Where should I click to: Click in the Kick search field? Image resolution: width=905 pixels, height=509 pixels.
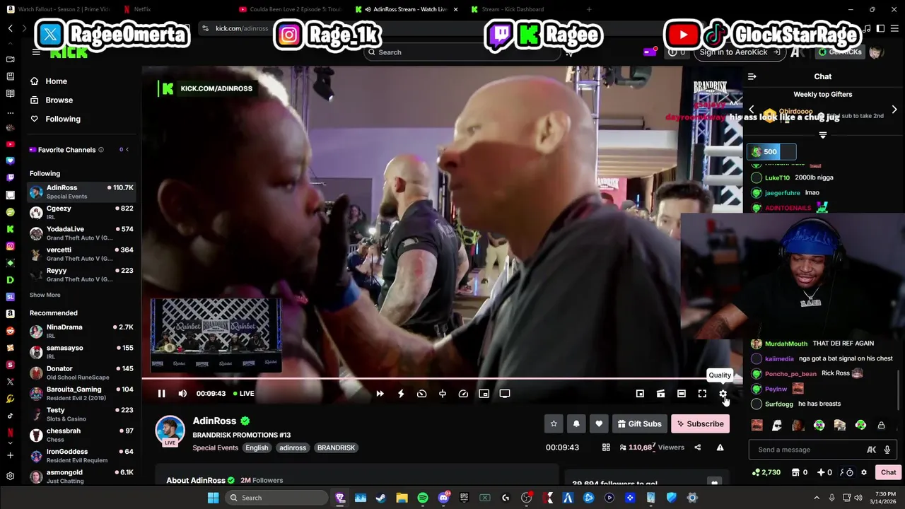(463, 52)
